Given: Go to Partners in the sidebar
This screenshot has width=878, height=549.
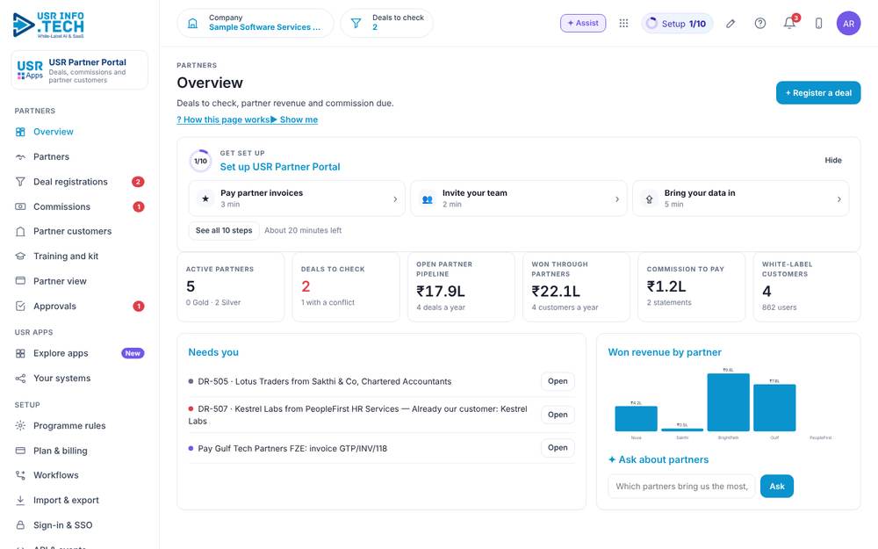Looking at the screenshot, I should (80, 157).
